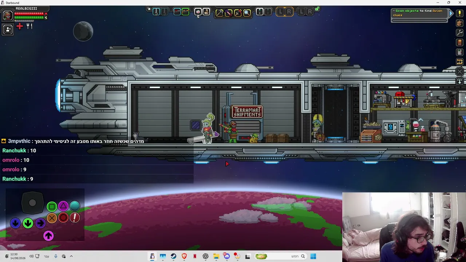Open Steam from the taskbar
The image size is (466, 262).
point(173,256)
